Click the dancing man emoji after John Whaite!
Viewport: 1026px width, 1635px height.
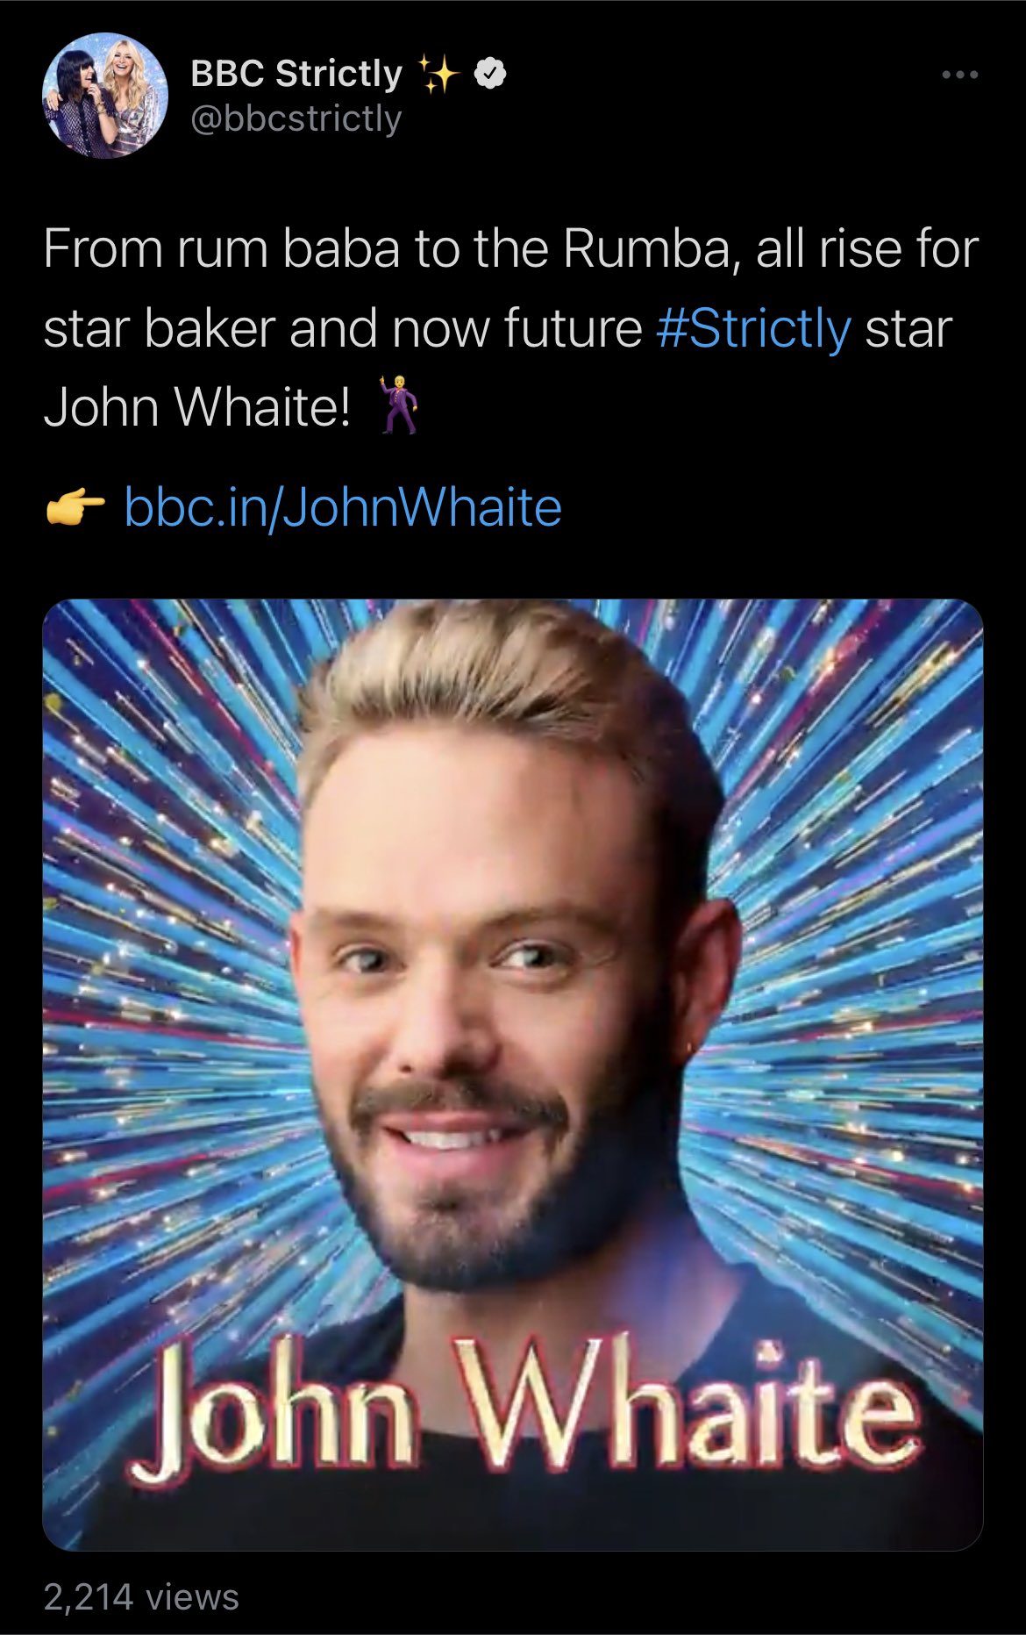click(x=399, y=405)
